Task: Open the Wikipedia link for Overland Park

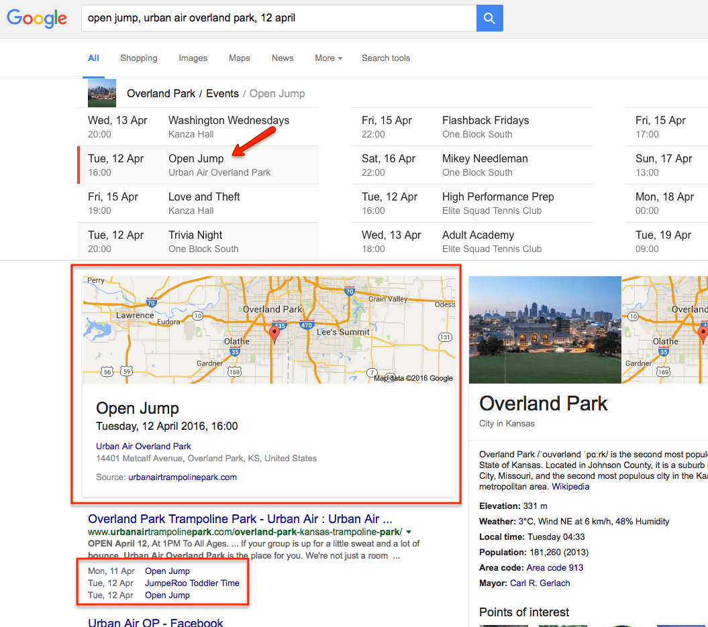Action: click(570, 487)
